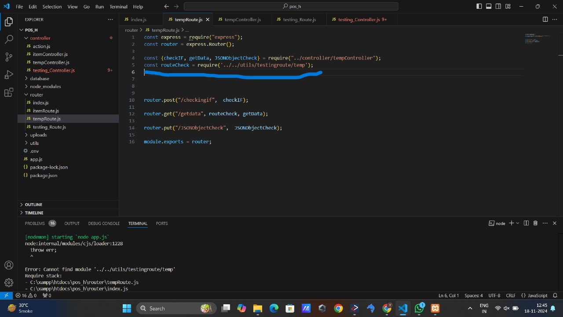Expand the OUTLINE section
Image resolution: width=563 pixels, height=317 pixels.
[x=33, y=205]
